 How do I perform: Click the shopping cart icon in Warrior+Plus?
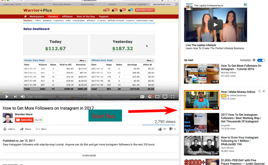pos(129,10)
